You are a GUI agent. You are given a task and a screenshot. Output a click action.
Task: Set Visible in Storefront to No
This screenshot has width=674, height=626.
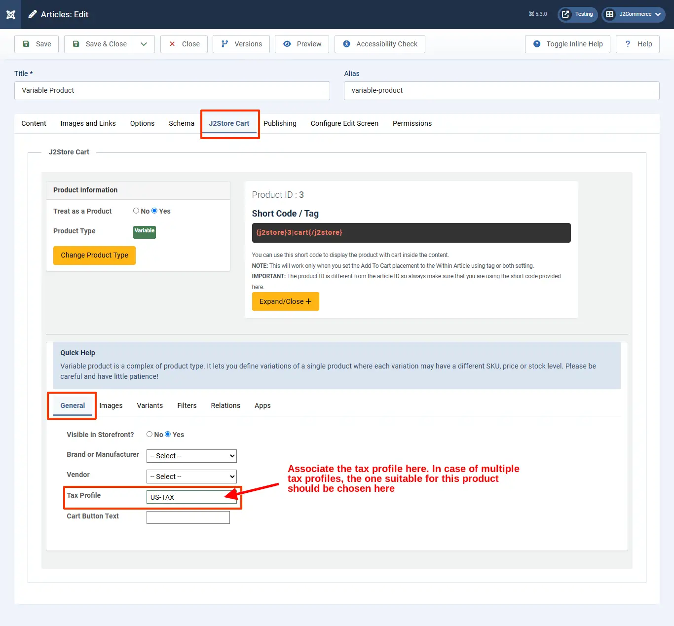150,434
